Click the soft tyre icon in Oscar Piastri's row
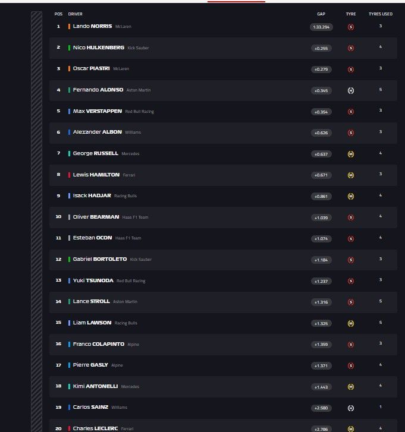Viewport: 405px width, 432px height. pyautogui.click(x=350, y=70)
